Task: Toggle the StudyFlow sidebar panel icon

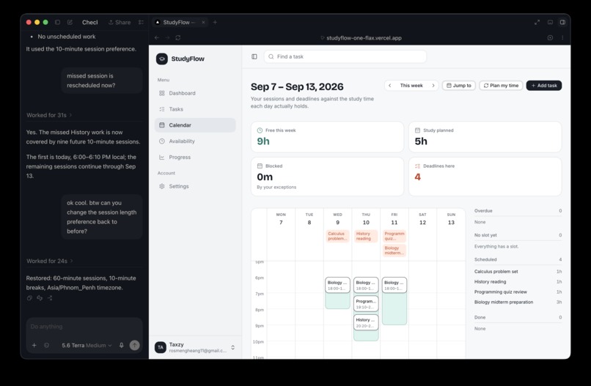Action: [254, 56]
